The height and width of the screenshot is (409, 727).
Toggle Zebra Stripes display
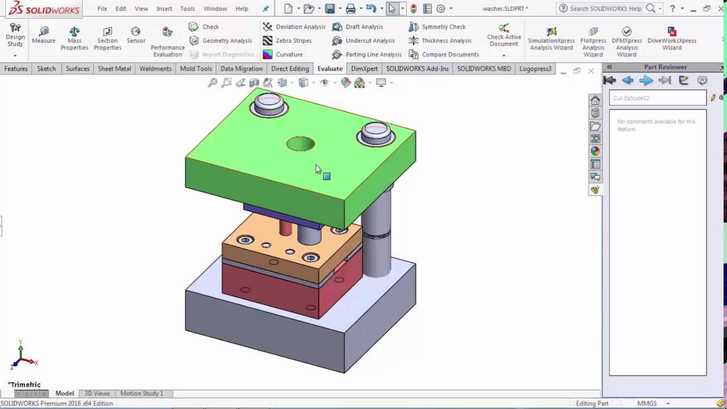click(x=287, y=40)
